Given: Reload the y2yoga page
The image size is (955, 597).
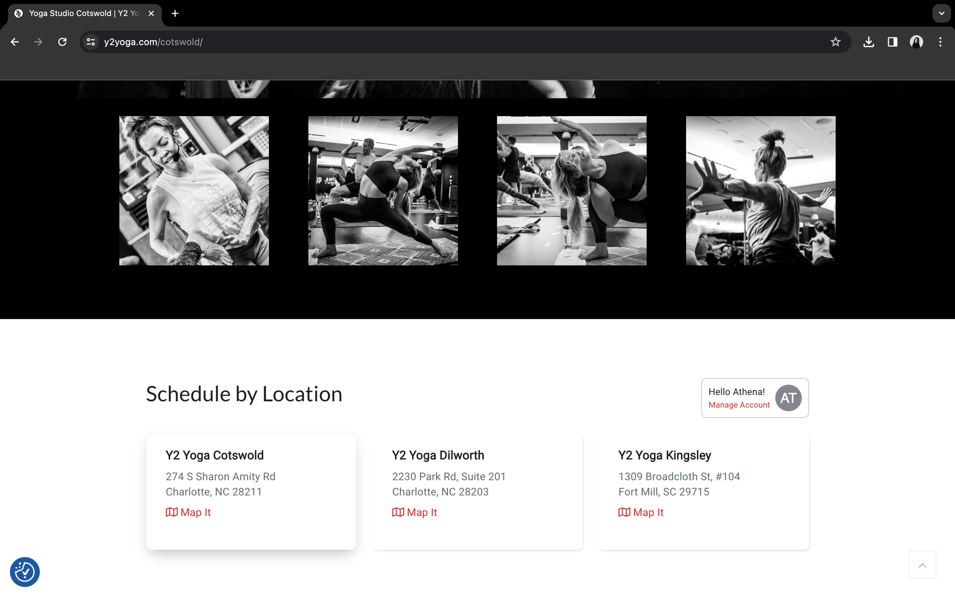Looking at the screenshot, I should click(x=62, y=42).
